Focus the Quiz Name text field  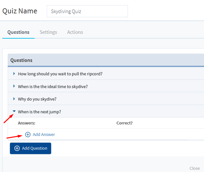[x=87, y=11]
